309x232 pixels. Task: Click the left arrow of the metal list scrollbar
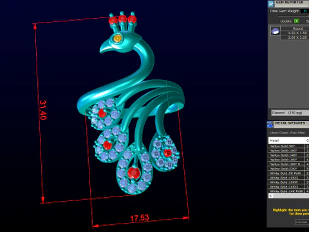271,196
